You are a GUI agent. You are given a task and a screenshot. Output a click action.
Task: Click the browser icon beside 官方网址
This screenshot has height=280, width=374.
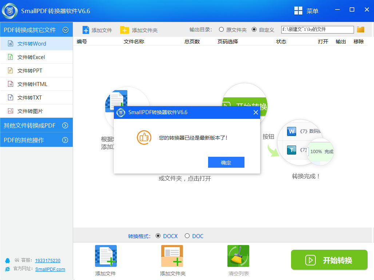click(8, 269)
